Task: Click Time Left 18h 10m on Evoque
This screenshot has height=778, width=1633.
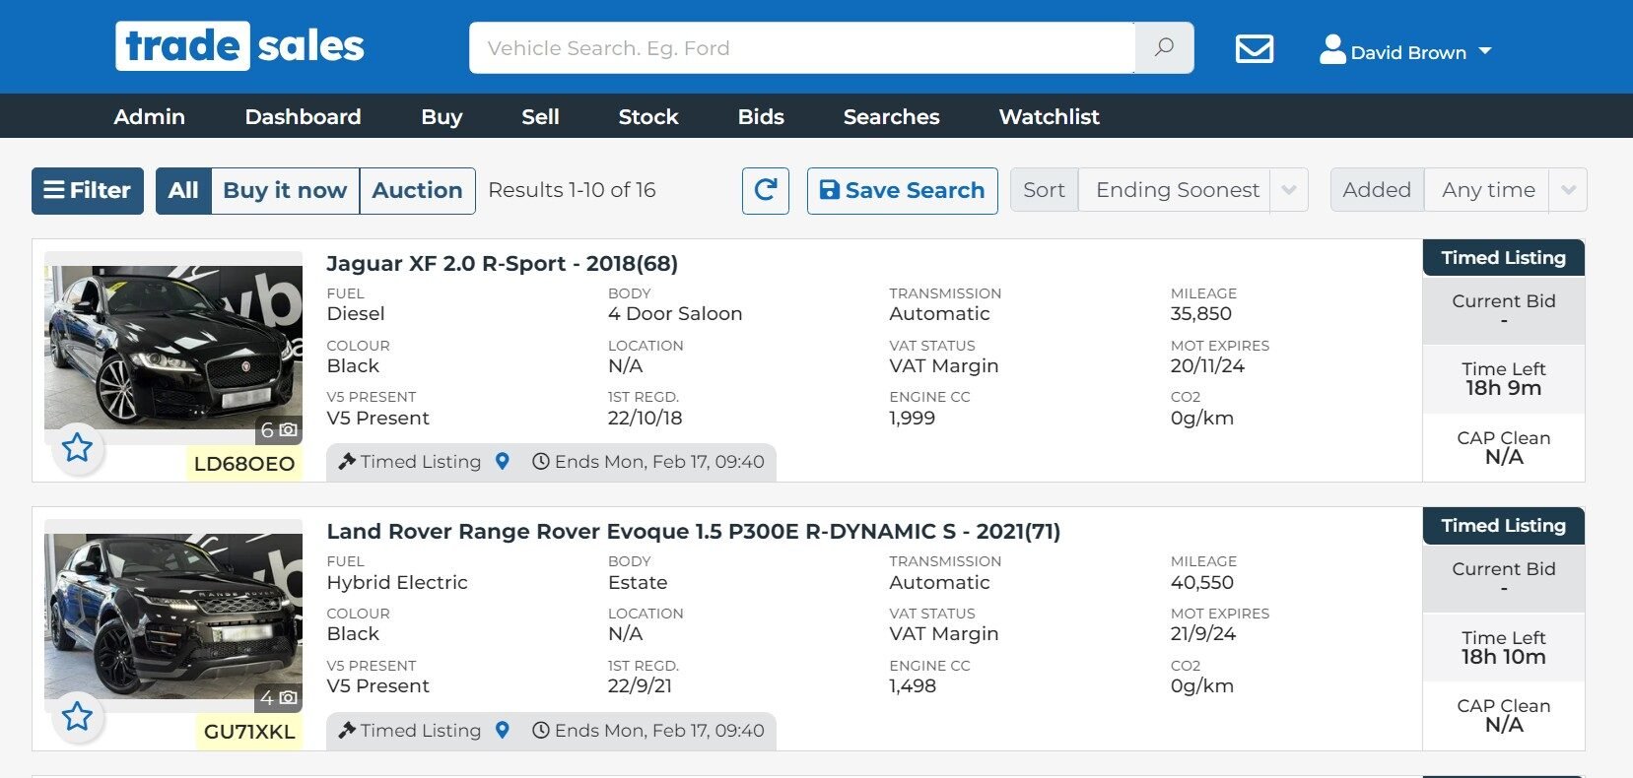Action: 1504,647
